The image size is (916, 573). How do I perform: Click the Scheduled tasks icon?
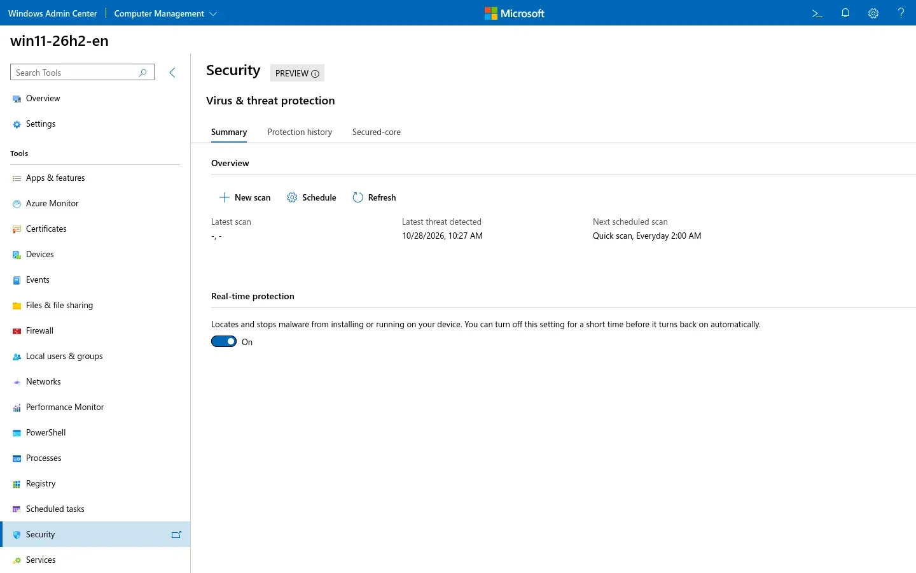(x=17, y=509)
